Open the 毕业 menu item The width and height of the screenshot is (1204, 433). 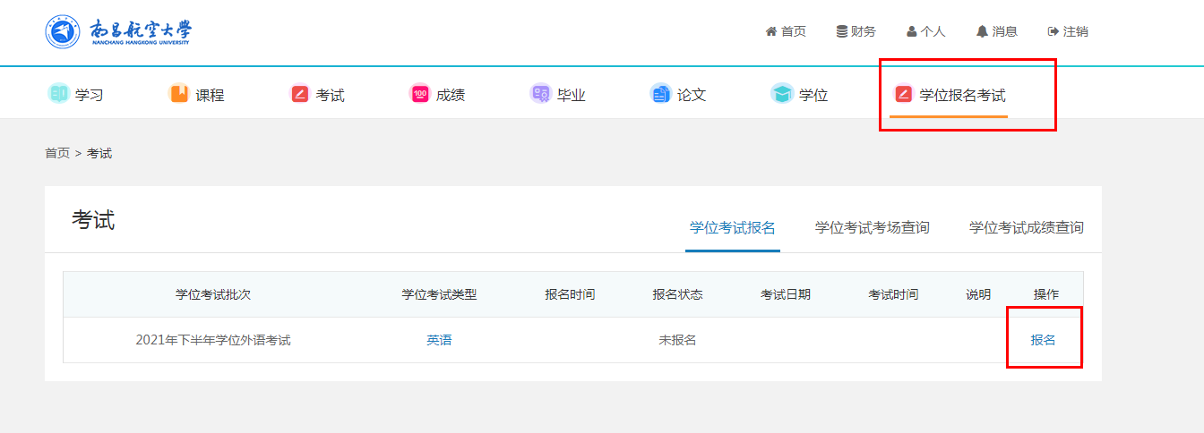572,95
